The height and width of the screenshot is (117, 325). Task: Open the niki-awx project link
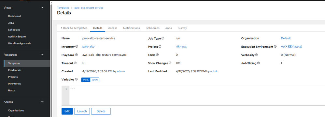181,47
